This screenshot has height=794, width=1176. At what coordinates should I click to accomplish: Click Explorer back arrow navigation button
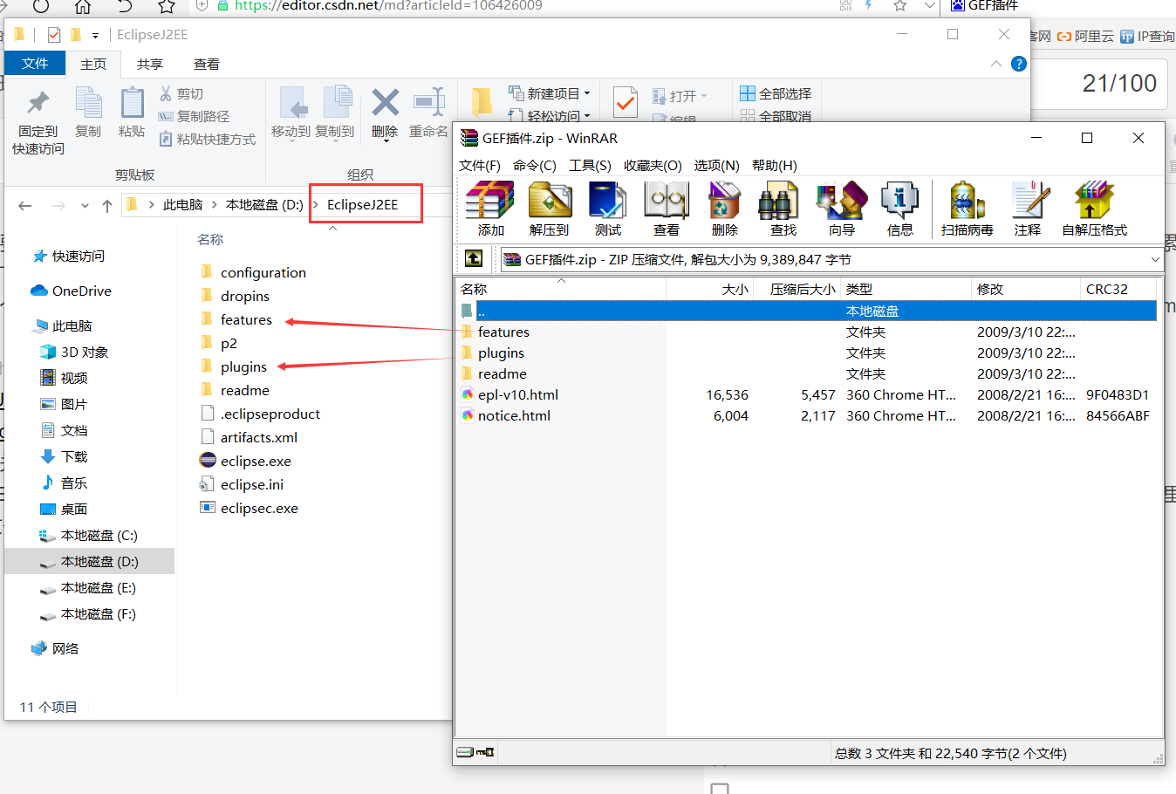pyautogui.click(x=25, y=206)
